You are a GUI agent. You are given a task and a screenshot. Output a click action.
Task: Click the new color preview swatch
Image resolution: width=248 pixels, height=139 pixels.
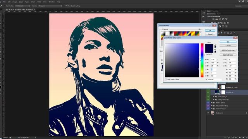209,46
